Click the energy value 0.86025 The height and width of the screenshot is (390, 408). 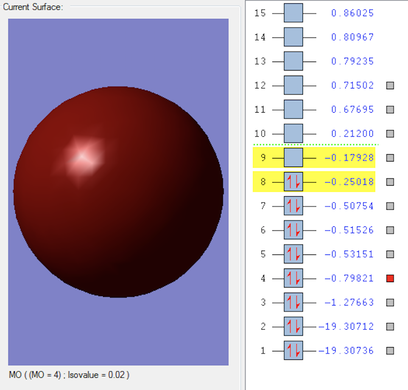(x=352, y=13)
